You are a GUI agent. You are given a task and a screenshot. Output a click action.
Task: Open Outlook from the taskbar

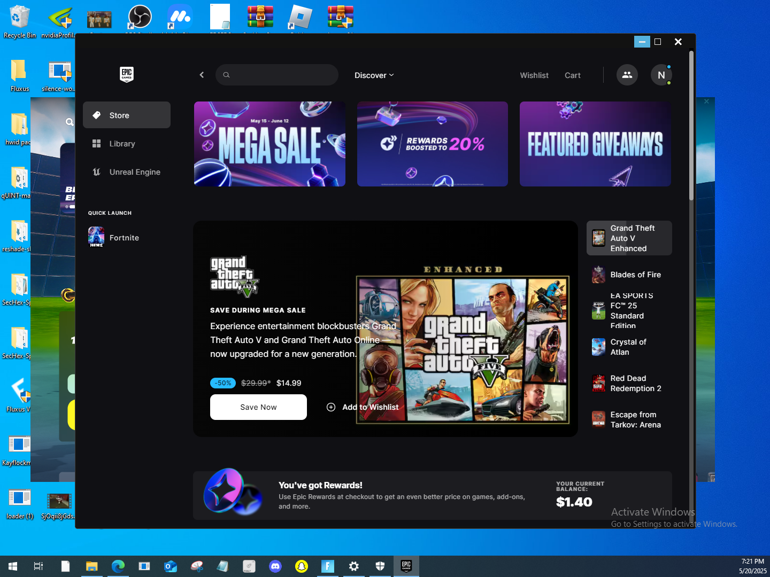tap(171, 566)
